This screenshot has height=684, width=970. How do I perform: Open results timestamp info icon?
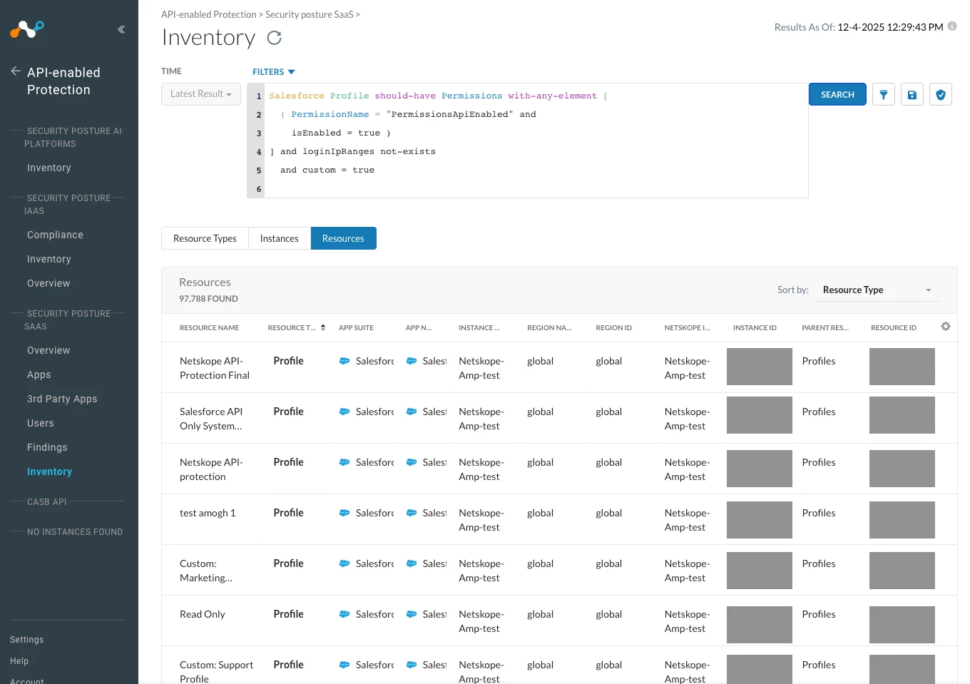[x=952, y=26]
